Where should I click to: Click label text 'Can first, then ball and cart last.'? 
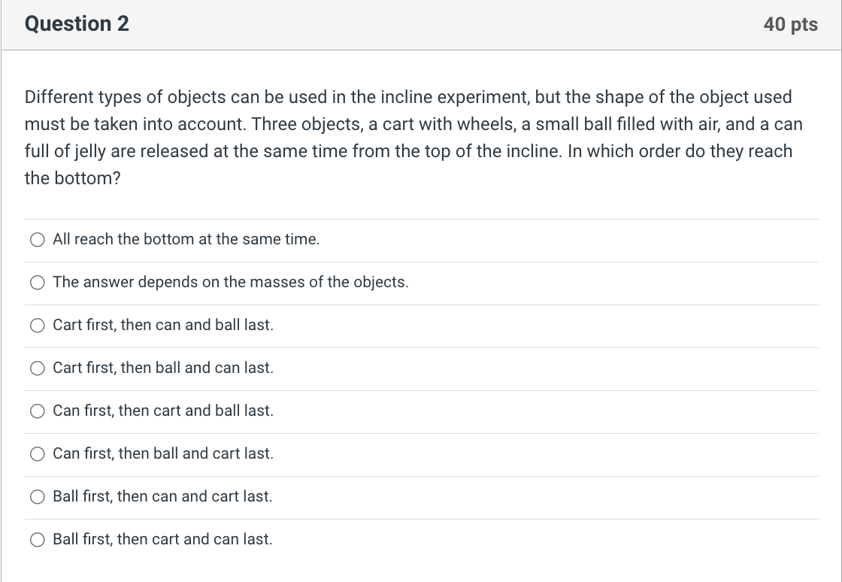[162, 453]
